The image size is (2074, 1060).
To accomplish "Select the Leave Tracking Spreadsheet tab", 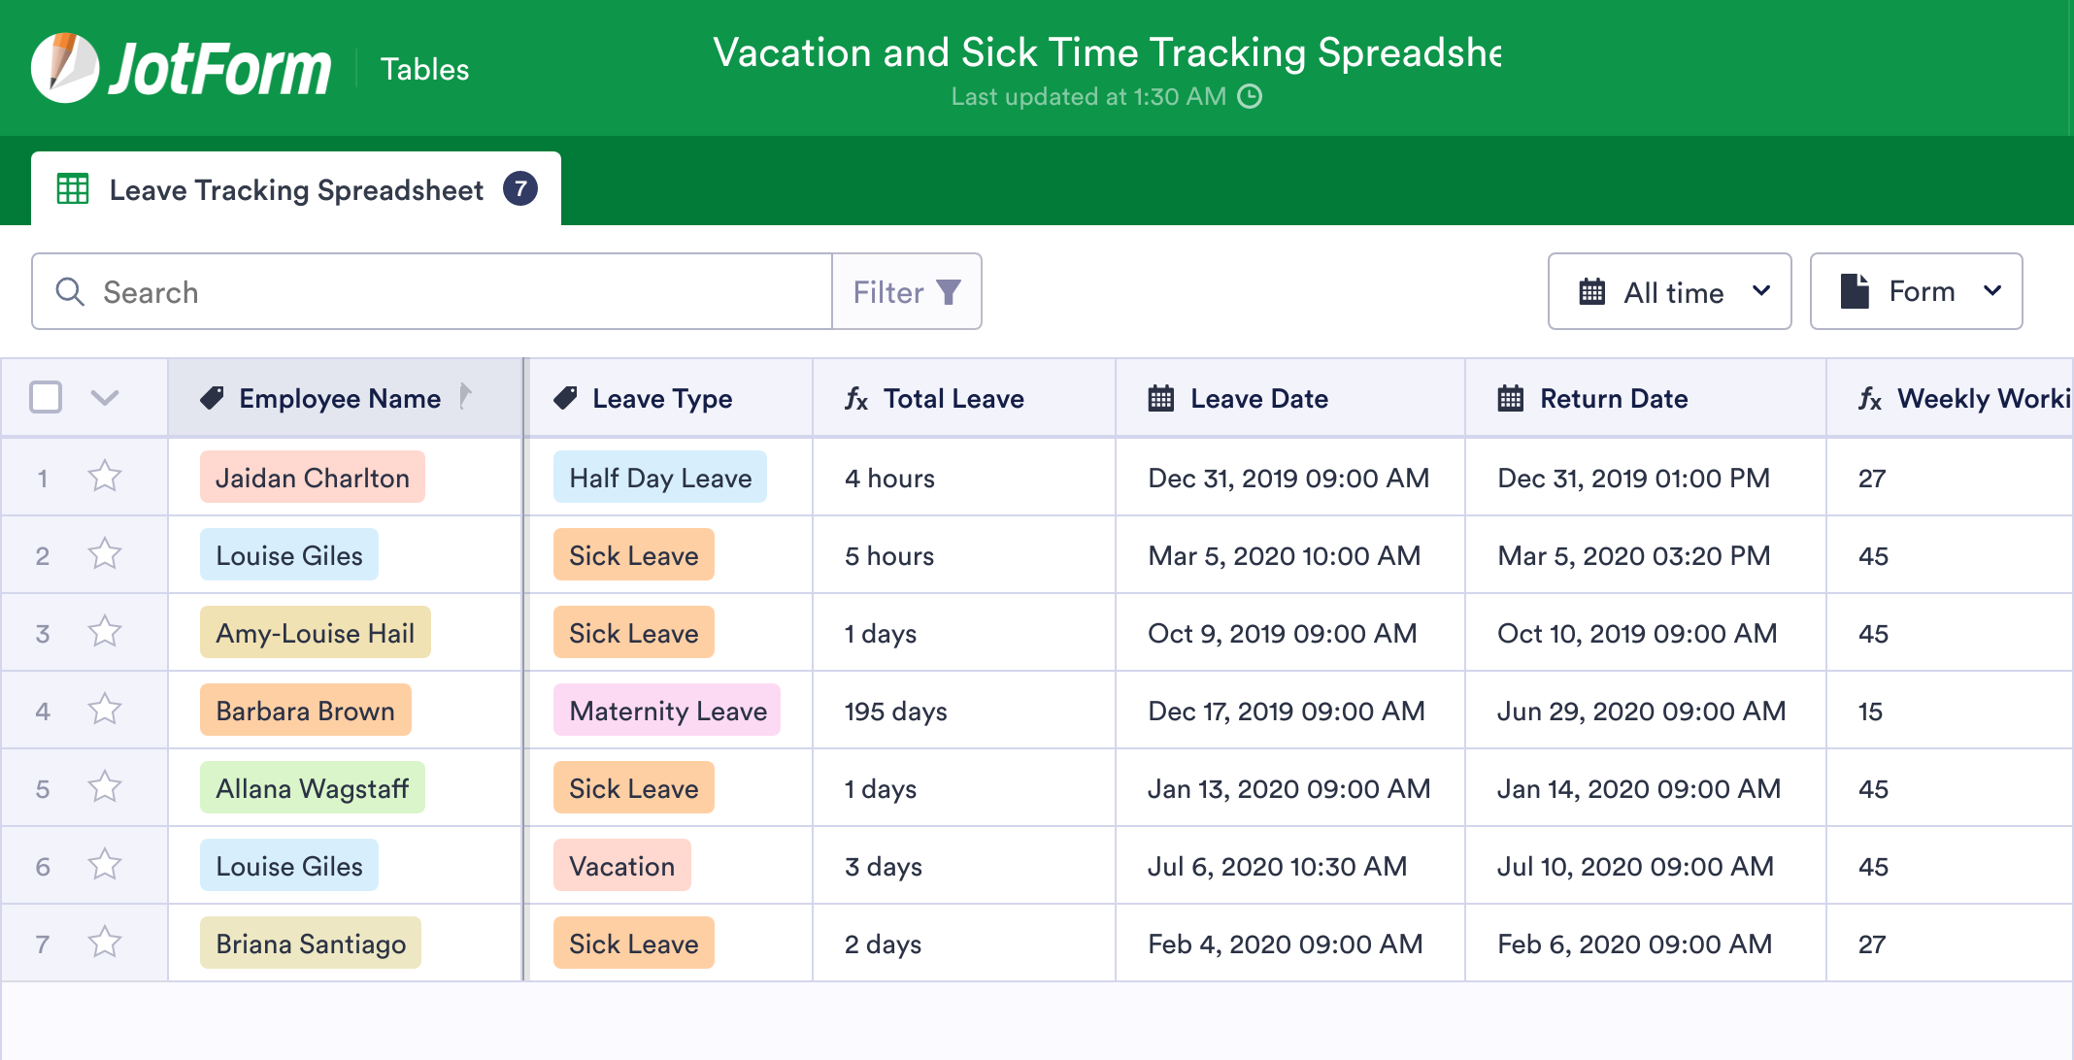I will pos(296,190).
